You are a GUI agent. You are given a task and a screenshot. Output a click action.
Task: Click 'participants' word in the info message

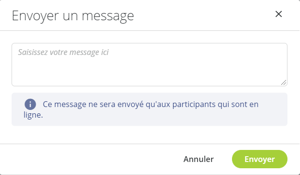click(194, 105)
